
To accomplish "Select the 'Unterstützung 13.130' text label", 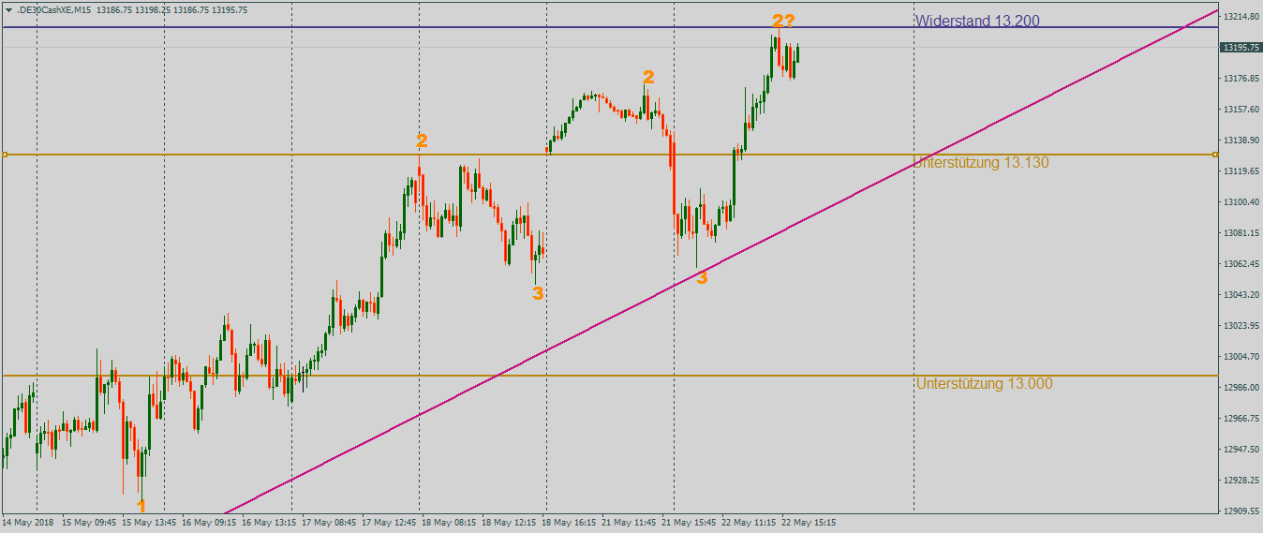I will coord(982,163).
